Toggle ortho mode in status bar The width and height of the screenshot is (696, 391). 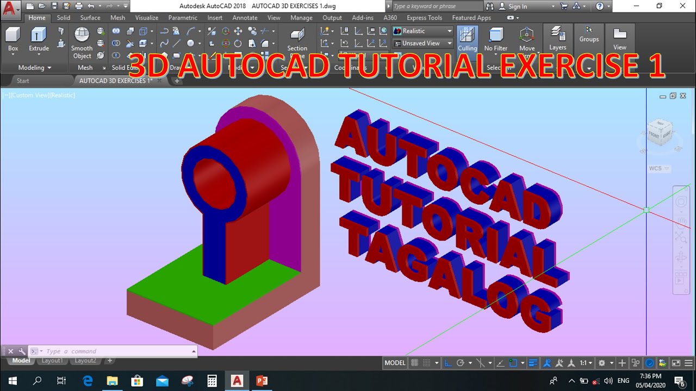(x=448, y=363)
